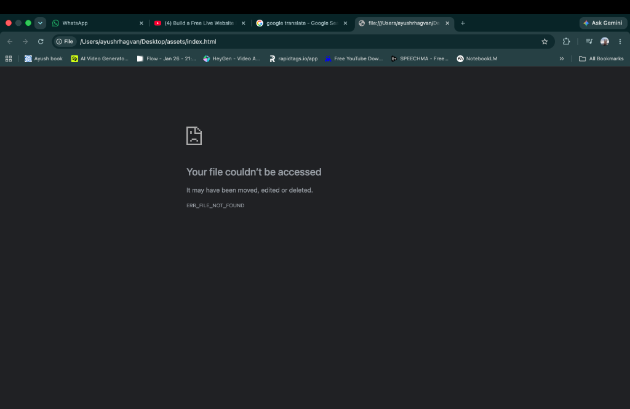
Task: Switch to the WhatsApp tab
Action: coord(98,23)
